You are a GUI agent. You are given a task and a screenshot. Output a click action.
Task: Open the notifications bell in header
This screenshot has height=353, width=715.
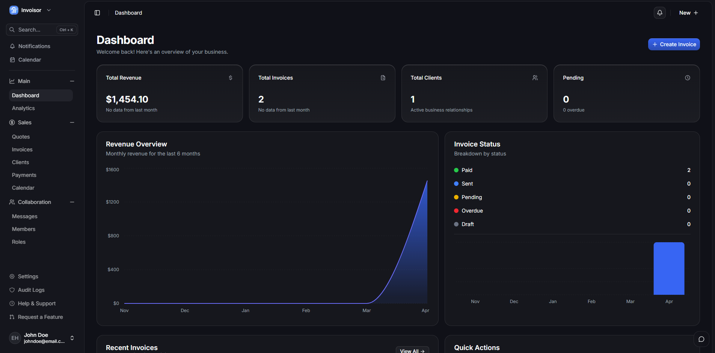pyautogui.click(x=660, y=13)
